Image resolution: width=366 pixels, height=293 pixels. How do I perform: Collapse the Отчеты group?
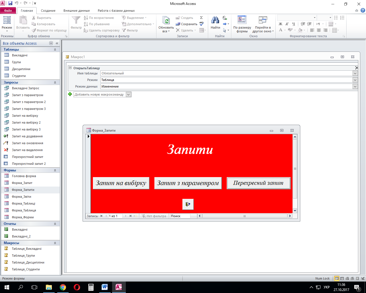coord(55,224)
